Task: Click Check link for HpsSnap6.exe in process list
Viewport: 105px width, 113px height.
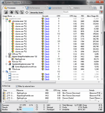Action: (x=47, y=59)
